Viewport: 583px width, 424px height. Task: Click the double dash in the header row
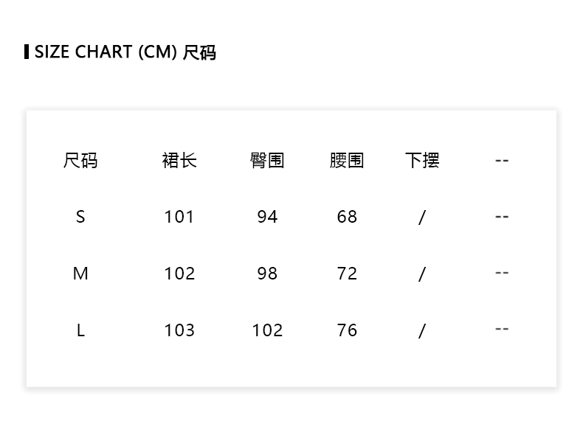pyautogui.click(x=502, y=160)
